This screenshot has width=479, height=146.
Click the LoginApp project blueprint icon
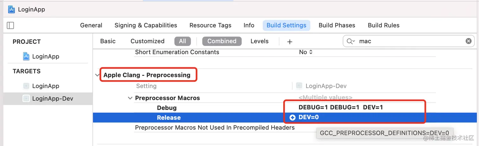tap(26, 56)
